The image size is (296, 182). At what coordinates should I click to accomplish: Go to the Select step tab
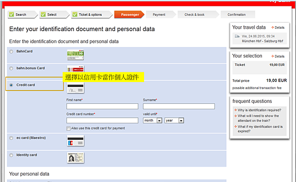click(x=54, y=14)
